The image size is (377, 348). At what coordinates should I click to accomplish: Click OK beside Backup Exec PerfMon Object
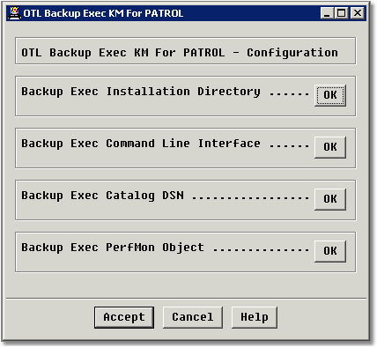[x=330, y=251]
